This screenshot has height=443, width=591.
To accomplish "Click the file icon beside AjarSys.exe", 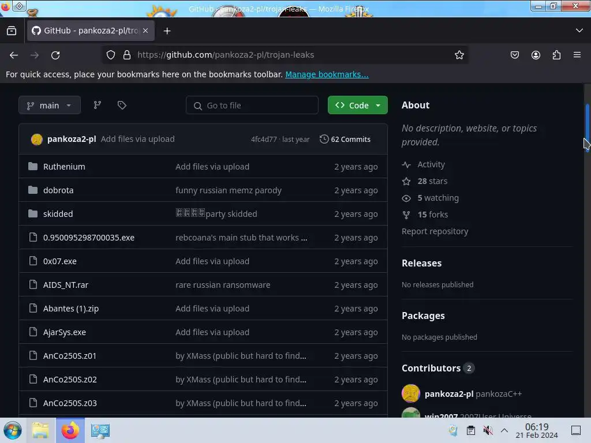I will 33,332.
